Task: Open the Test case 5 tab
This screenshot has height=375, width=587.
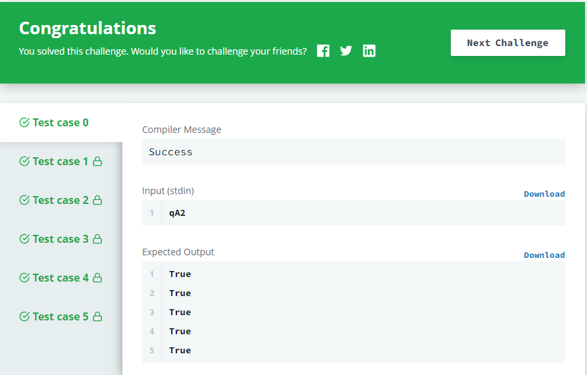Action: 61,316
